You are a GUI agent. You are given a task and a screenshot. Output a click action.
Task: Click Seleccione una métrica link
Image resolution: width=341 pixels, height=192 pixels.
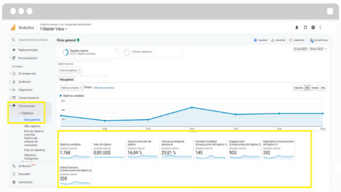pos(104,88)
